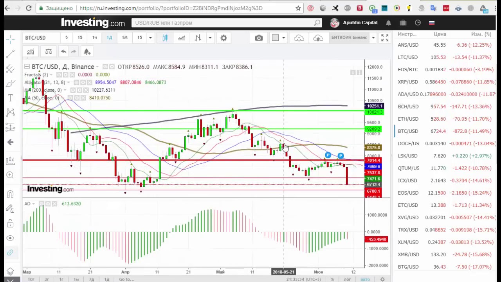Select the 1М monthly interval

point(124,38)
